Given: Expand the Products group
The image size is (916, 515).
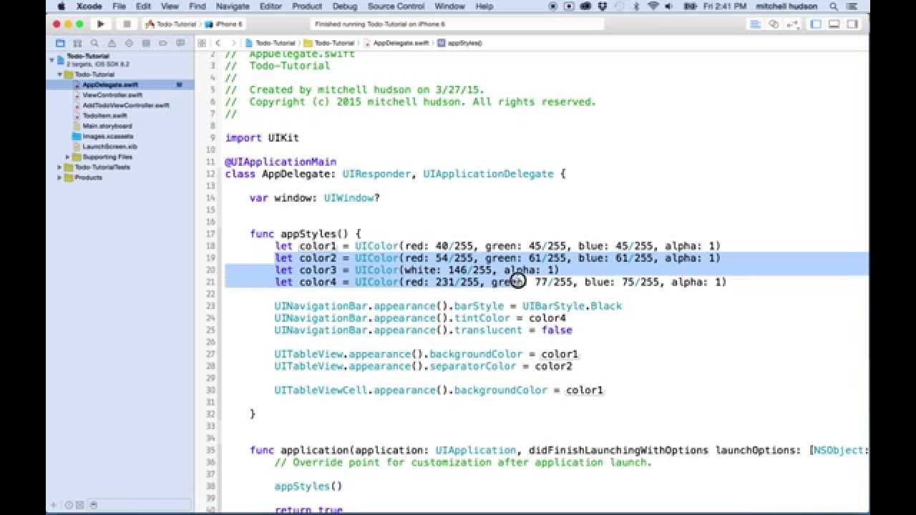Looking at the screenshot, I should (x=60, y=177).
